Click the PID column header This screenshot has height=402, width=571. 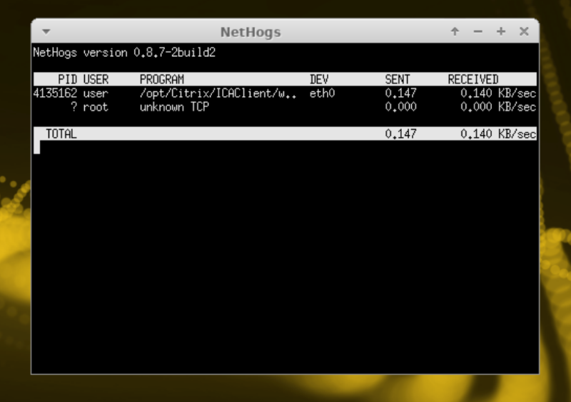point(67,79)
